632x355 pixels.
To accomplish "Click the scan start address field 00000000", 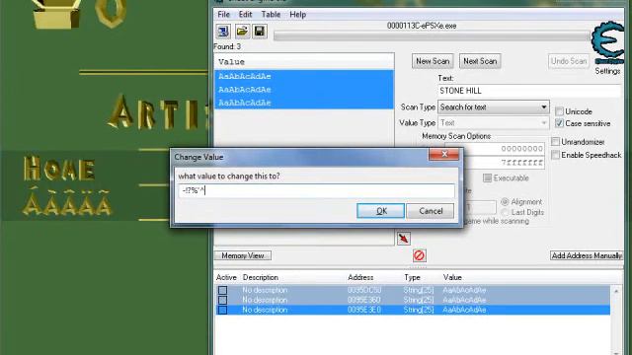I will (495, 149).
